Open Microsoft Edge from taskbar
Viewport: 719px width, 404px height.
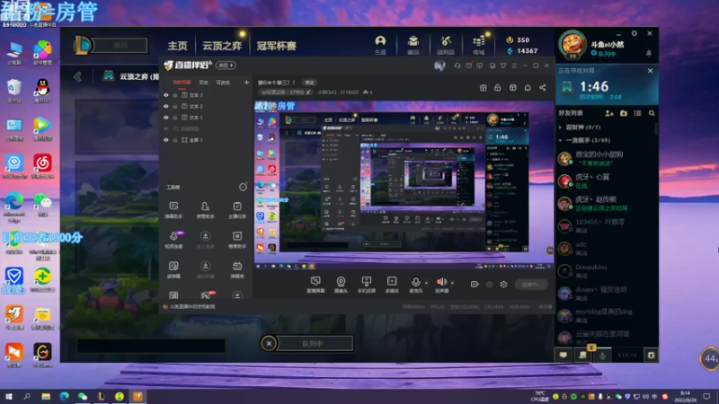(64, 396)
